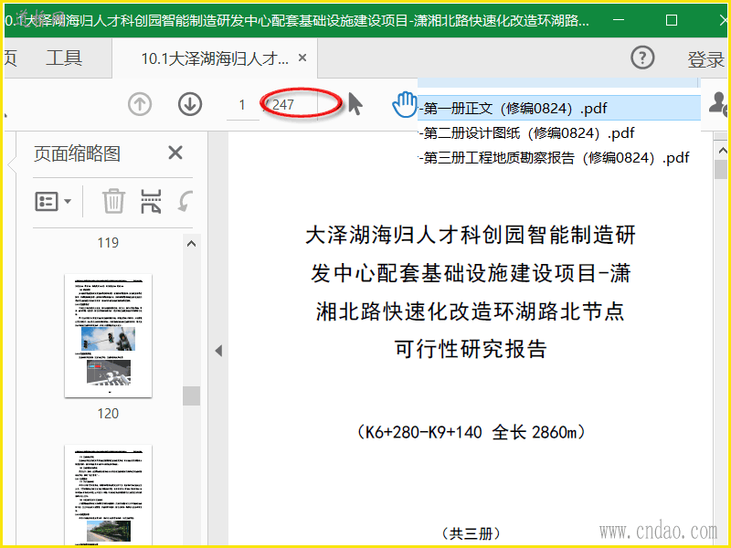Maximize the PDF reader window
Image resolution: width=731 pixels, height=548 pixels.
tap(672, 19)
